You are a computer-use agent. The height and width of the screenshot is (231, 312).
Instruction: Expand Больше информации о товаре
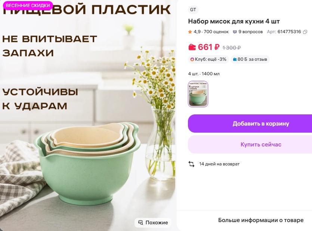point(261,220)
